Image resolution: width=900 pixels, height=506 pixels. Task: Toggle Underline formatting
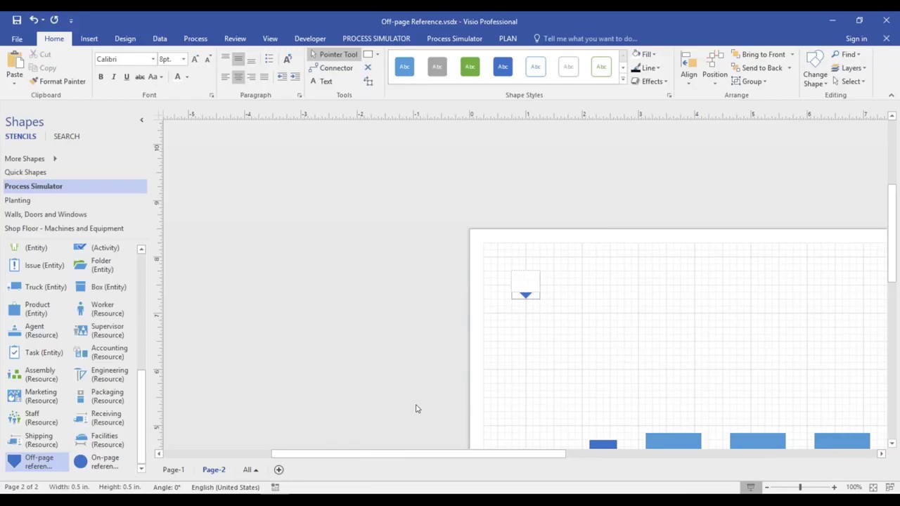pos(127,77)
